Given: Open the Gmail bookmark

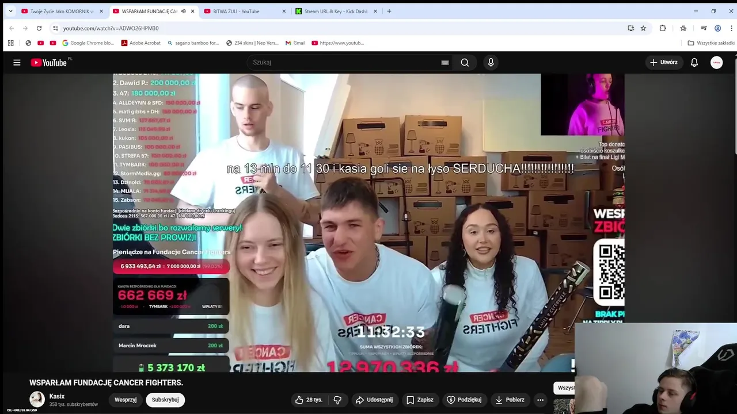Looking at the screenshot, I should 295,43.
